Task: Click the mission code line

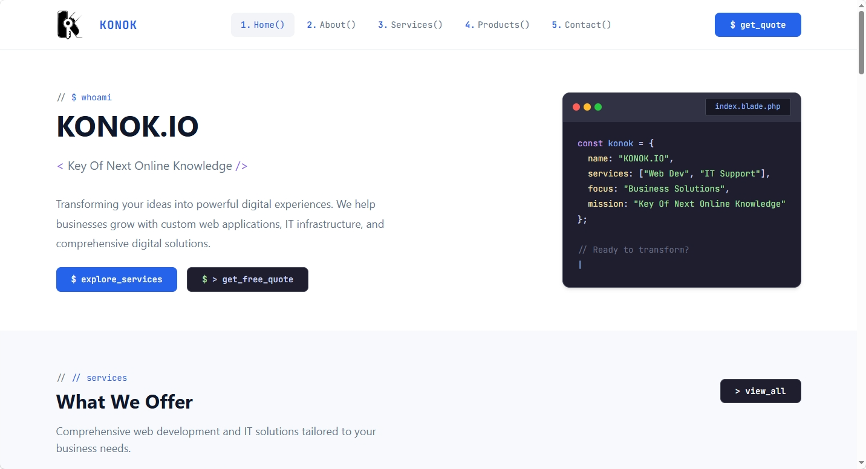Action: pos(686,204)
